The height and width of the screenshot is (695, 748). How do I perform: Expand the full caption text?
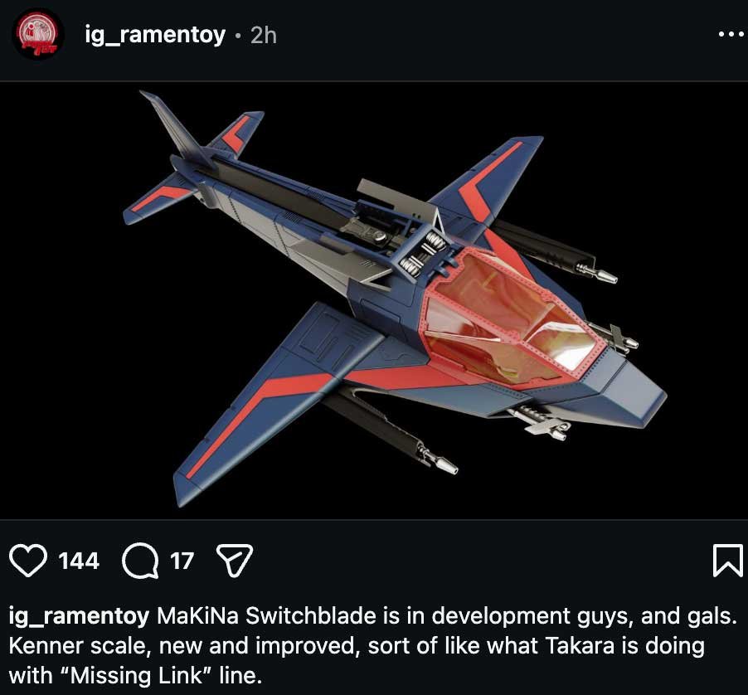coord(373,642)
